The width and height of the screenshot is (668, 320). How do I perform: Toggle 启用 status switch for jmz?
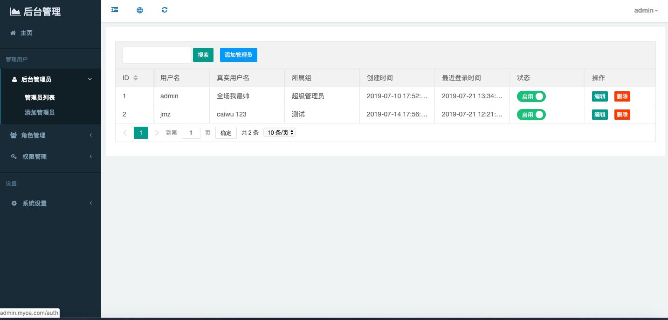point(531,115)
